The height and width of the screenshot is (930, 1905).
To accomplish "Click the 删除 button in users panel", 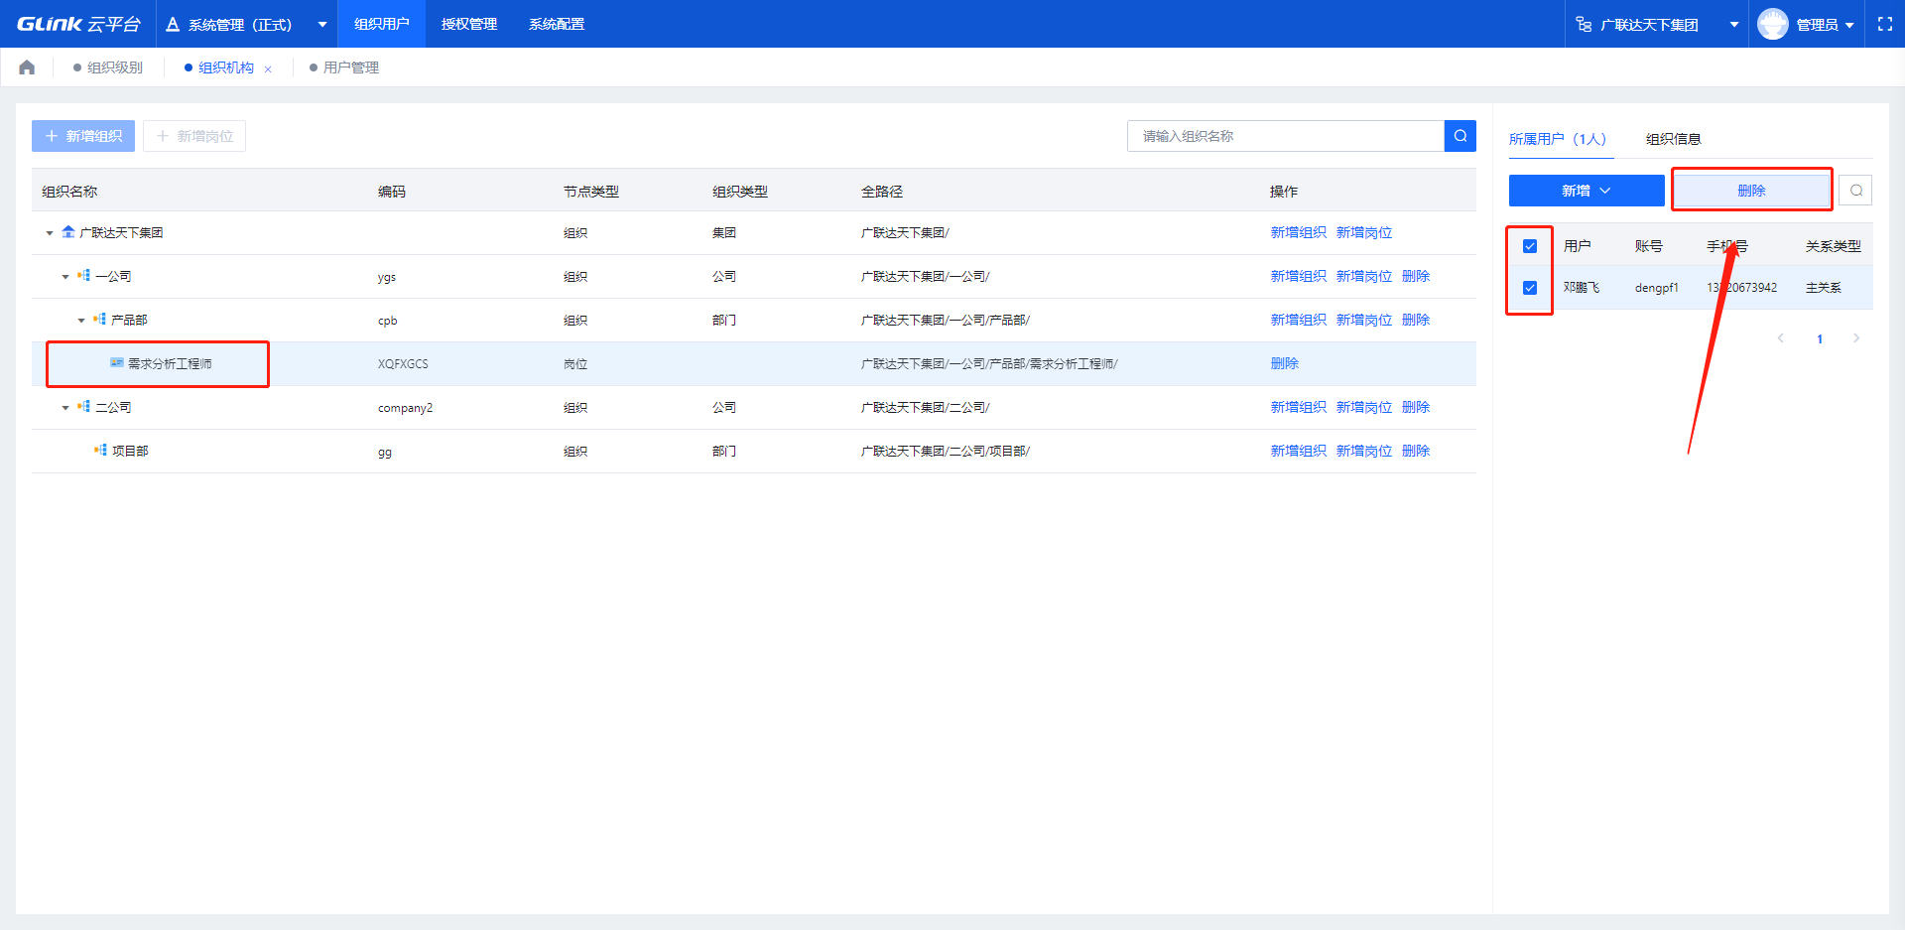I will (x=1751, y=191).
